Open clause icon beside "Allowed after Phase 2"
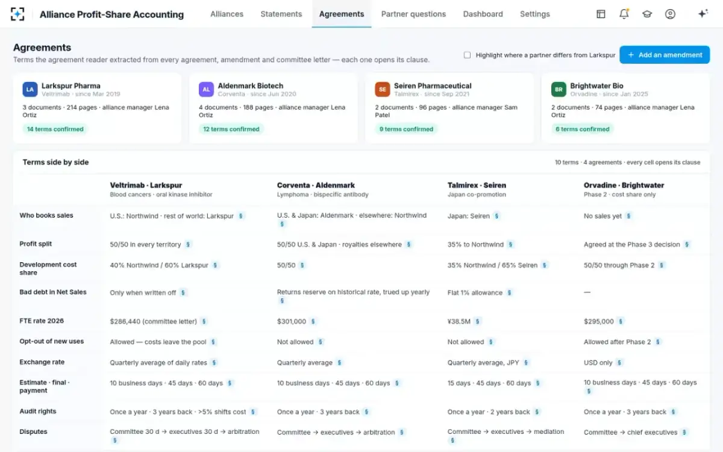 658,342
